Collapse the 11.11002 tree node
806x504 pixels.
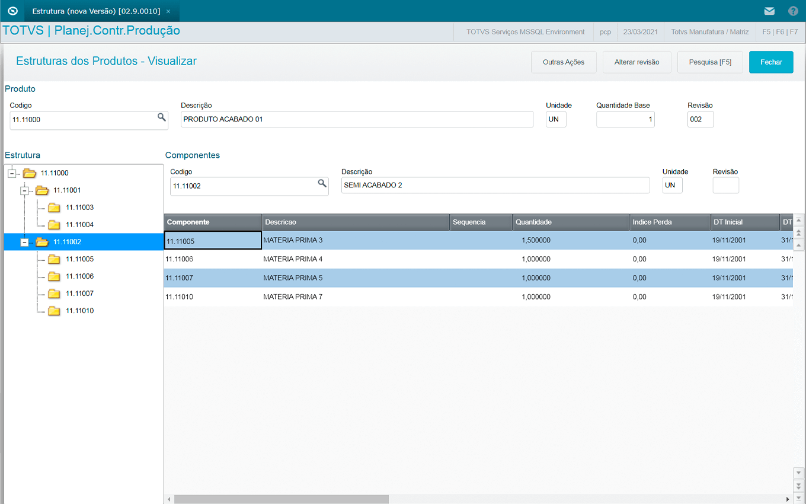(24, 242)
